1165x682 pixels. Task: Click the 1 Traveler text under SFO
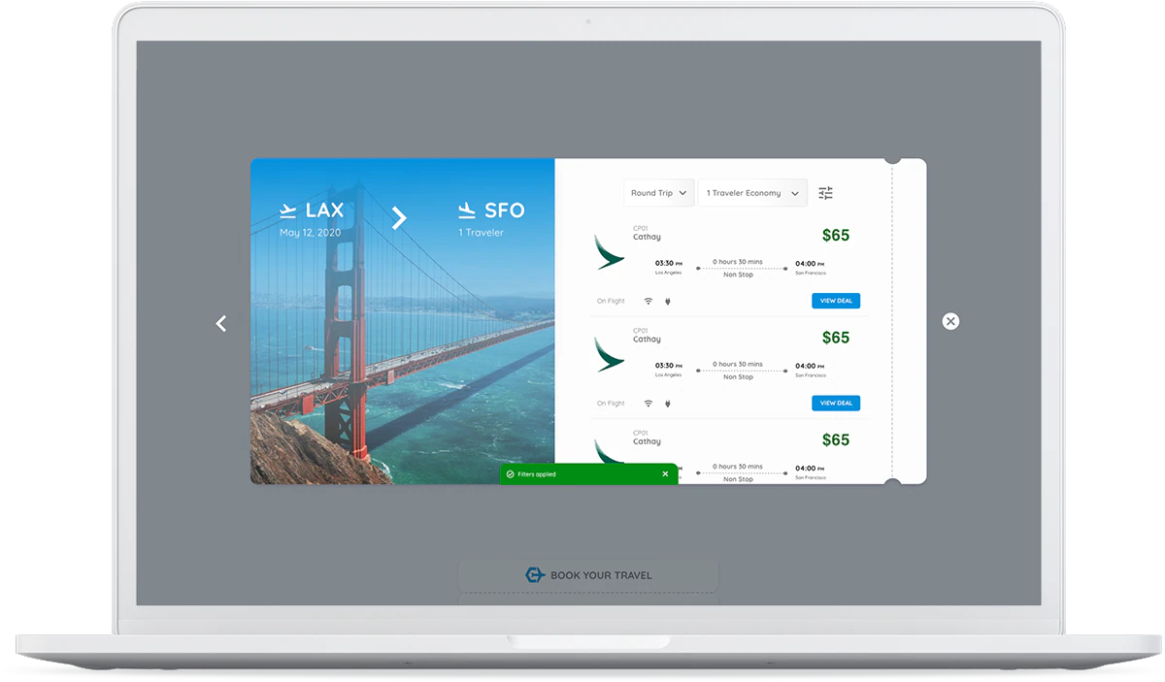(x=482, y=233)
